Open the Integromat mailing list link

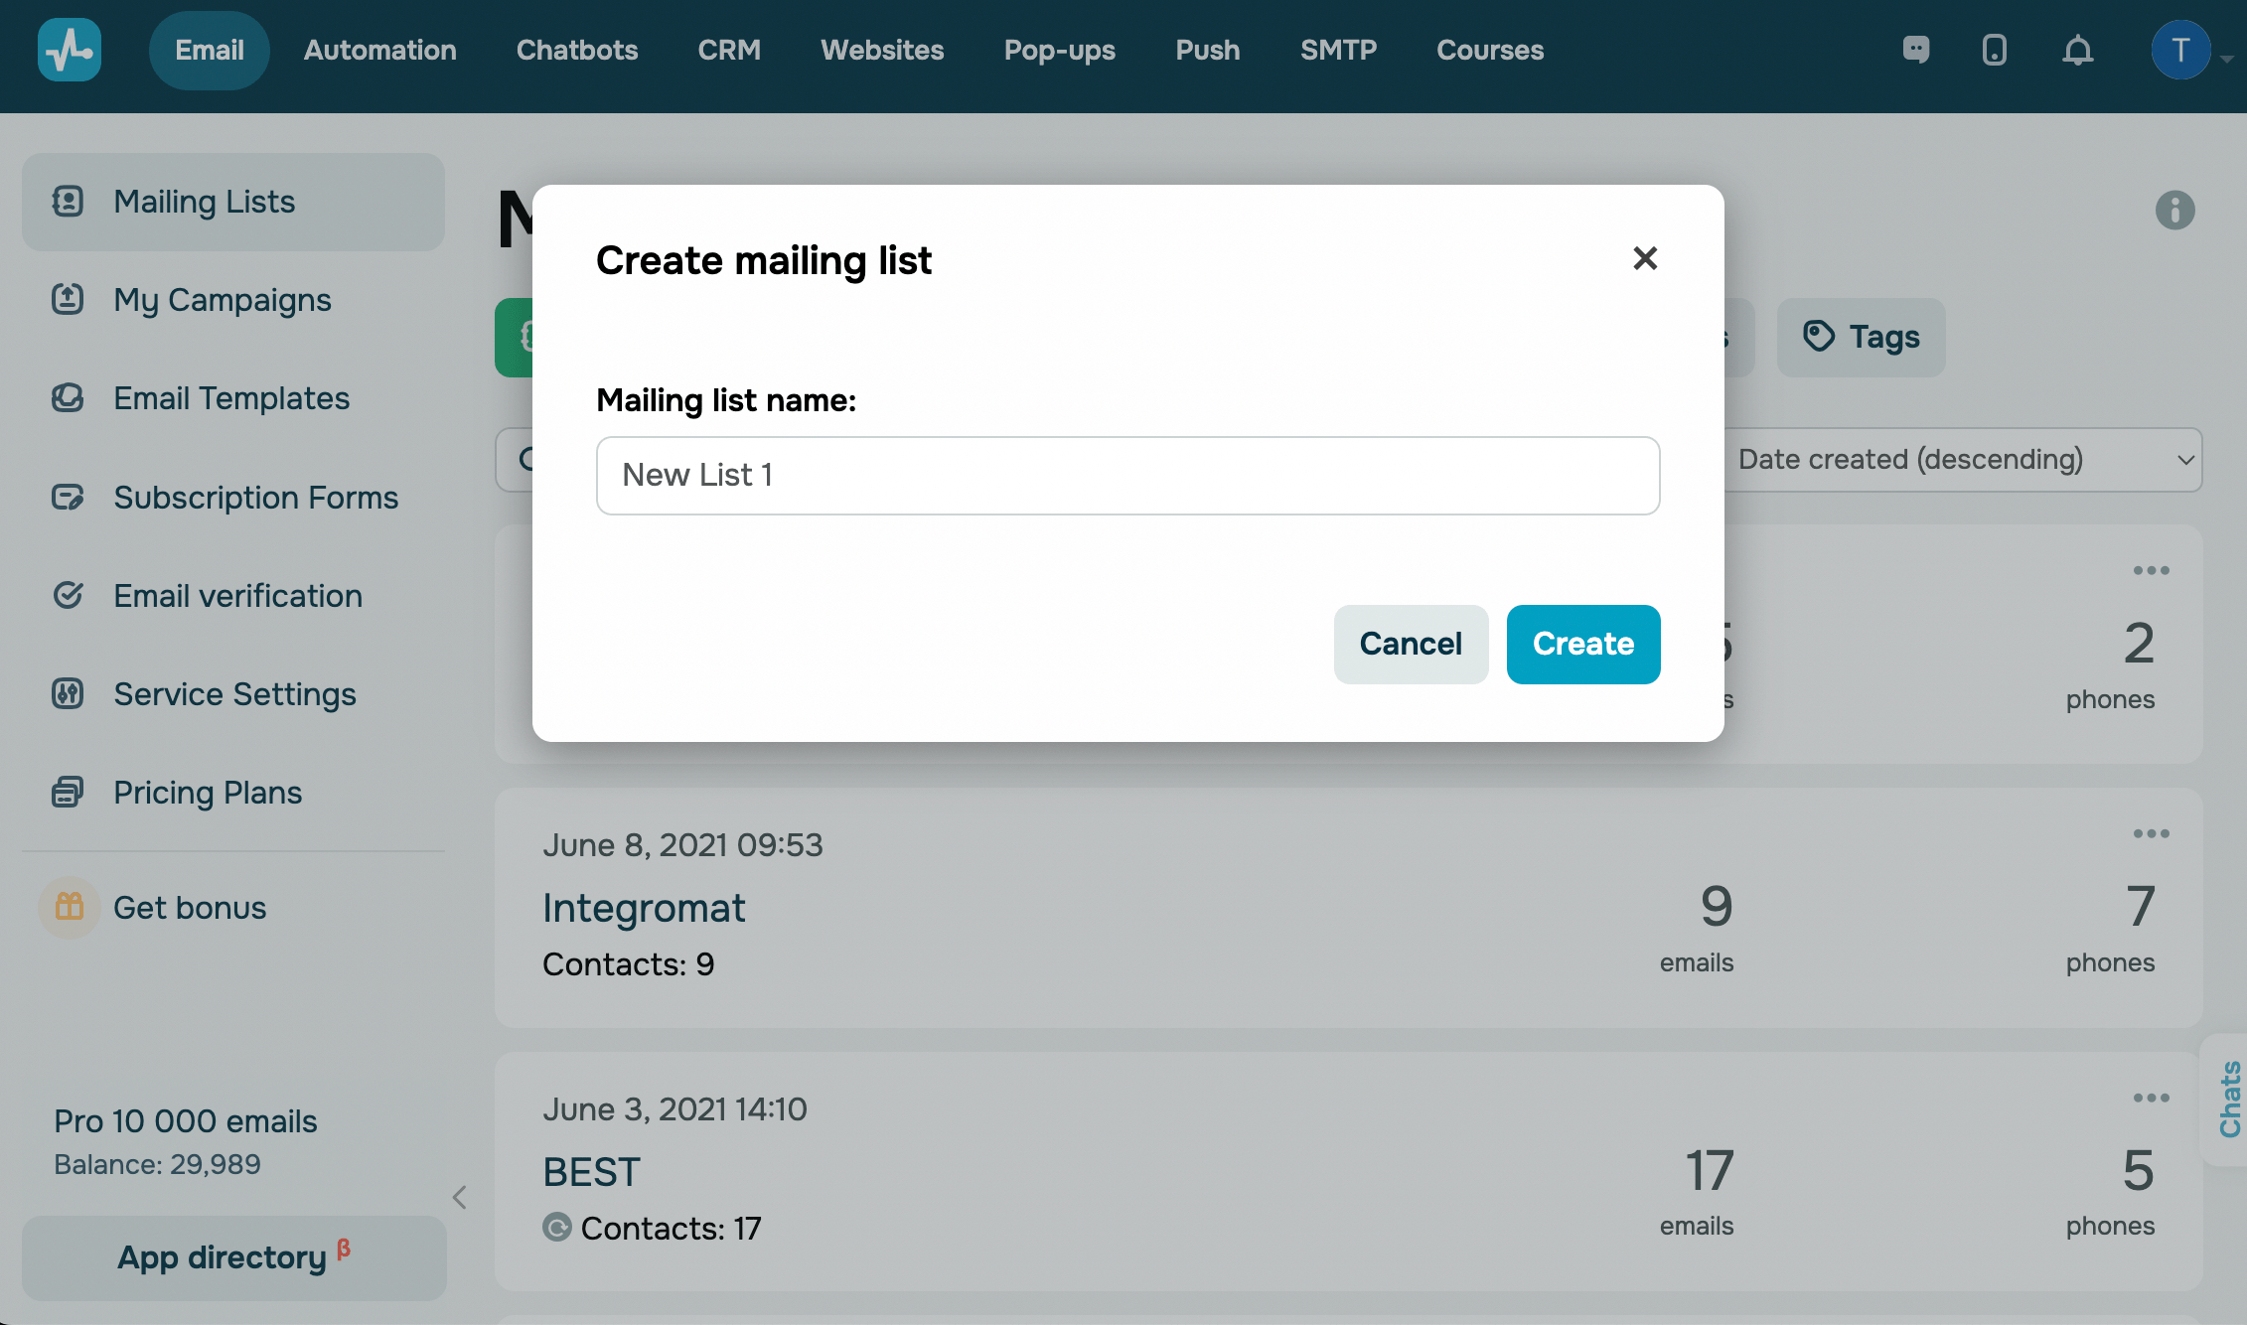click(x=644, y=908)
